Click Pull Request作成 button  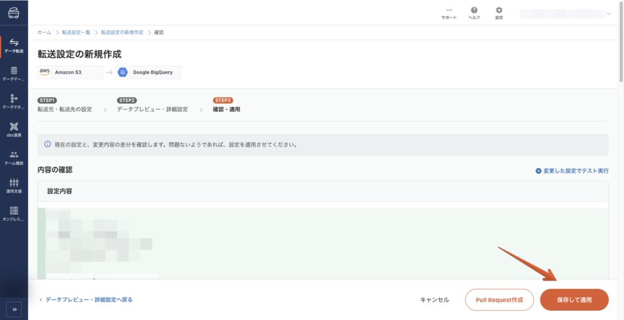pos(499,300)
